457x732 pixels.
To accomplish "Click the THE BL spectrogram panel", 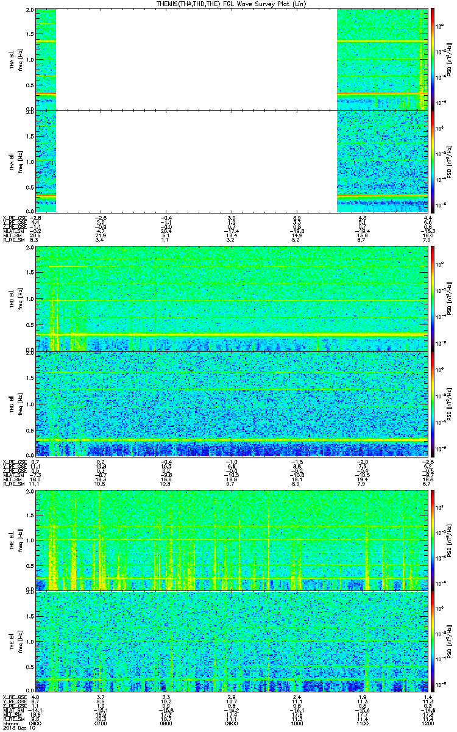I will point(232,539).
